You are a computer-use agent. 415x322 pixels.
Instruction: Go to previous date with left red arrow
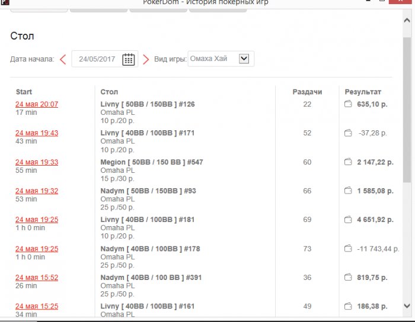click(x=63, y=59)
